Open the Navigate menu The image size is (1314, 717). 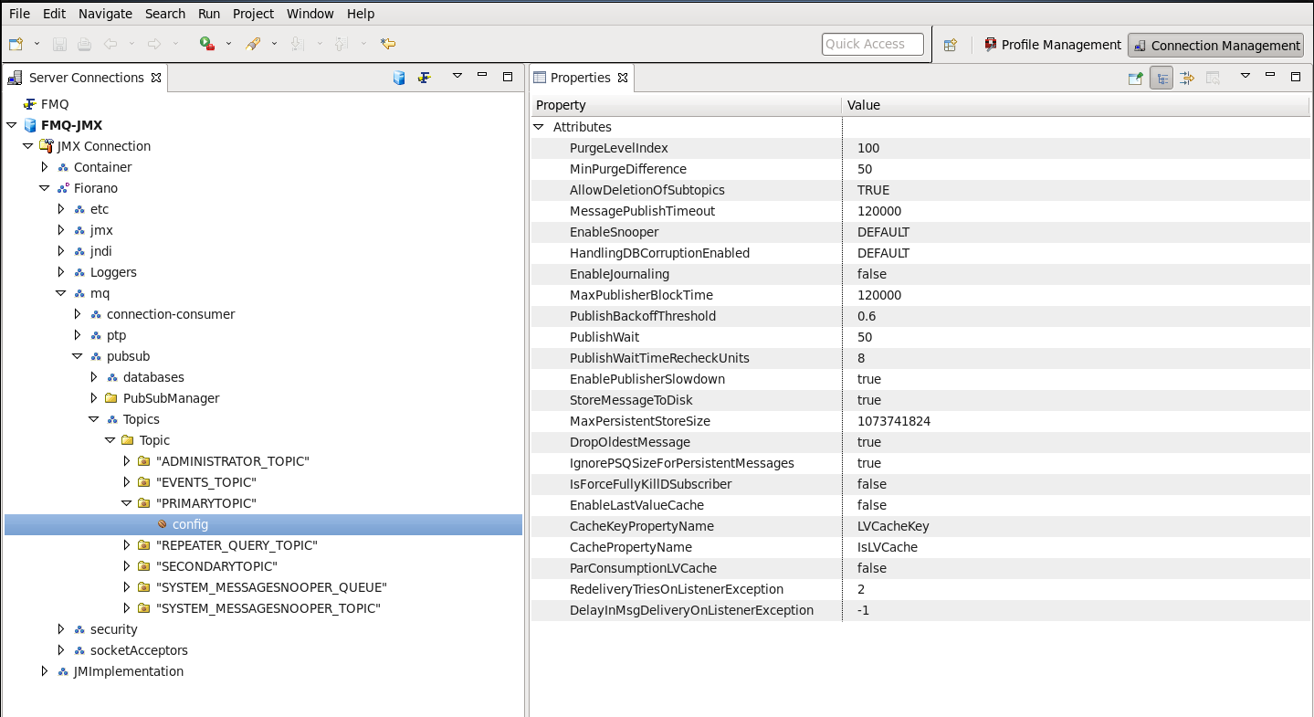click(105, 14)
